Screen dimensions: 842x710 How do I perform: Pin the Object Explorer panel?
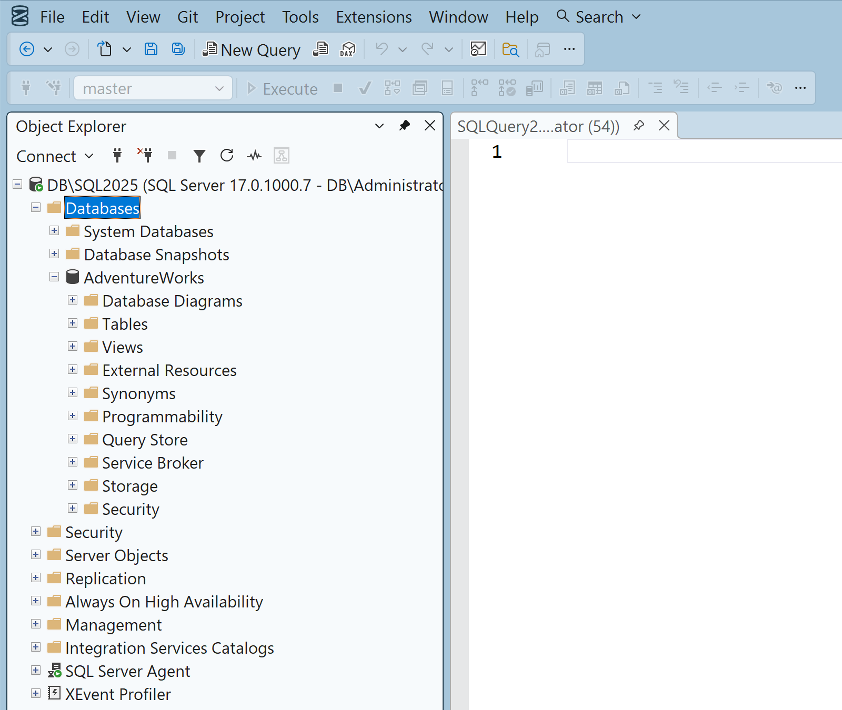tap(404, 126)
